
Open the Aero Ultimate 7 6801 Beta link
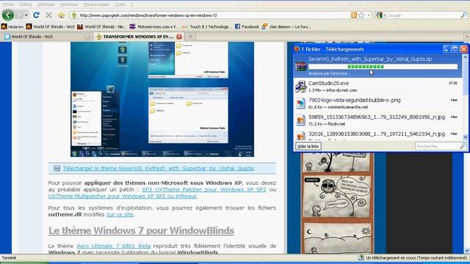click(113, 246)
